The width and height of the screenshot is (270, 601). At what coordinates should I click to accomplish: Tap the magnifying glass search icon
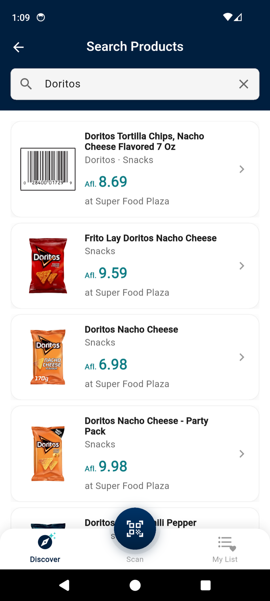[26, 84]
